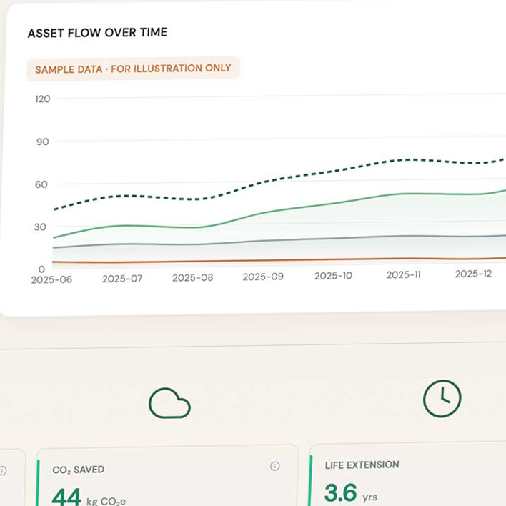506x506 pixels.
Task: Click the 2025-12 x-axis label
Action: pyautogui.click(x=473, y=274)
